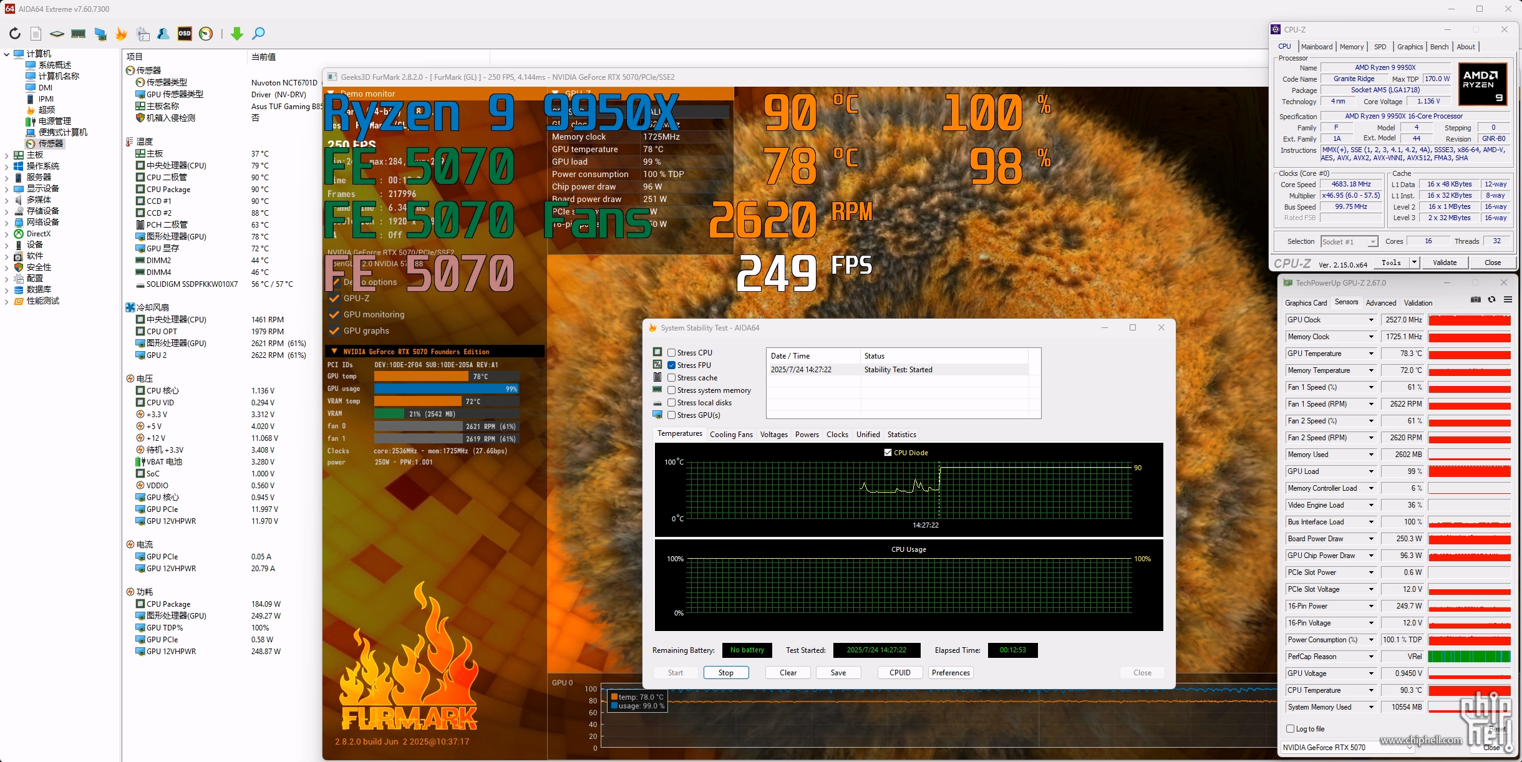Enable Stress local disks checkbox
This screenshot has width=1522, height=762.
[671, 403]
